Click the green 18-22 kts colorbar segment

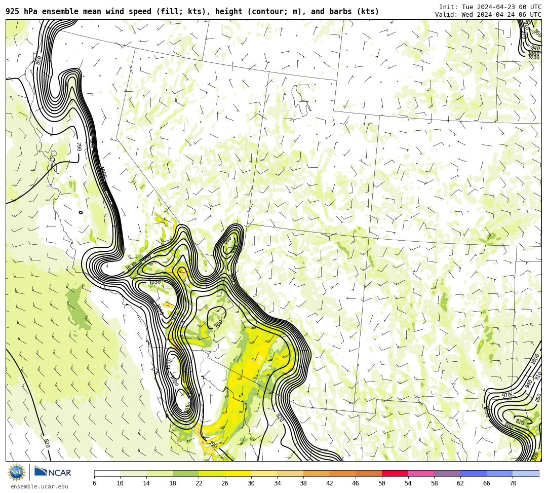[x=185, y=473]
